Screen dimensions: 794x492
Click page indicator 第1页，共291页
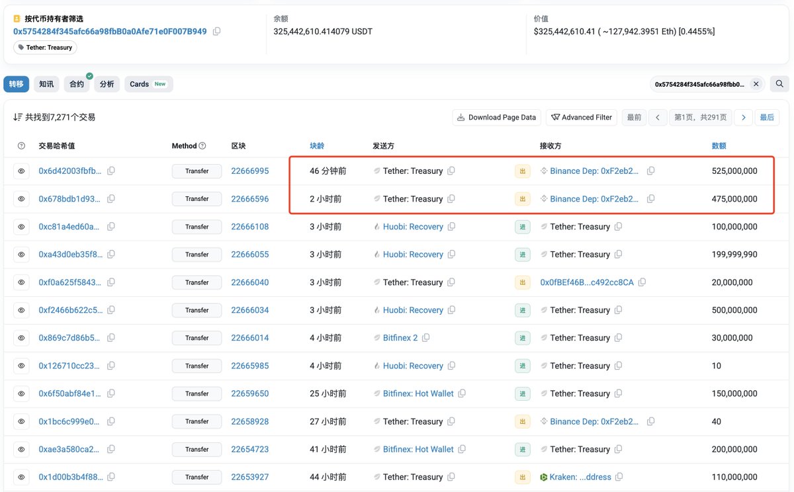700,117
